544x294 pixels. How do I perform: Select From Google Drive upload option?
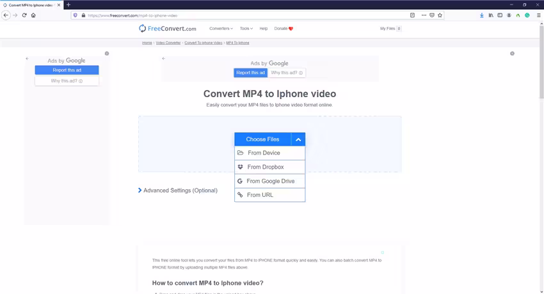coord(270,181)
